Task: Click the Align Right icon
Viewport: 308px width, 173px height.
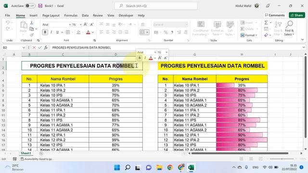Action: 114,32
